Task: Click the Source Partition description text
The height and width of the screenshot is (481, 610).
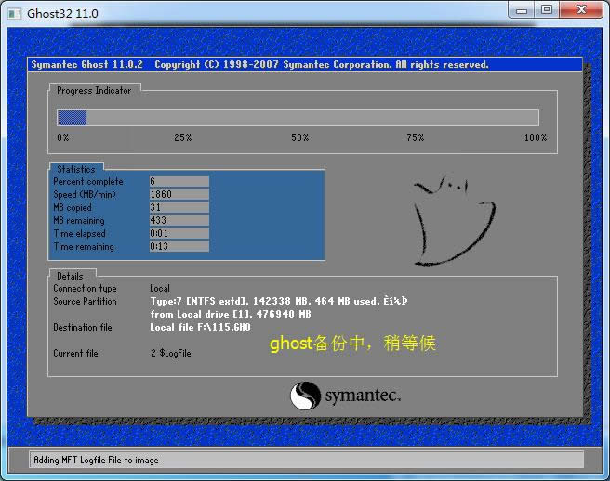Action: click(x=279, y=302)
